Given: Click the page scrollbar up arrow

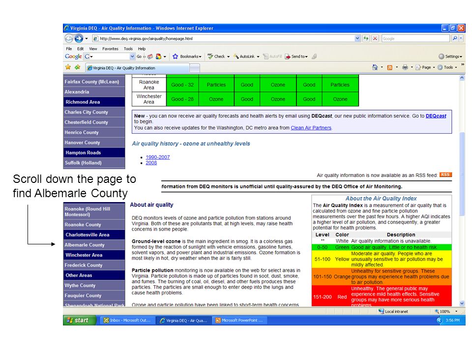Looking at the screenshot, I should click(462, 78).
